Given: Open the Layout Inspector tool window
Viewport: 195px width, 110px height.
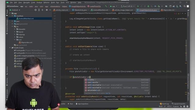Looking at the screenshot, I should [179, 104].
